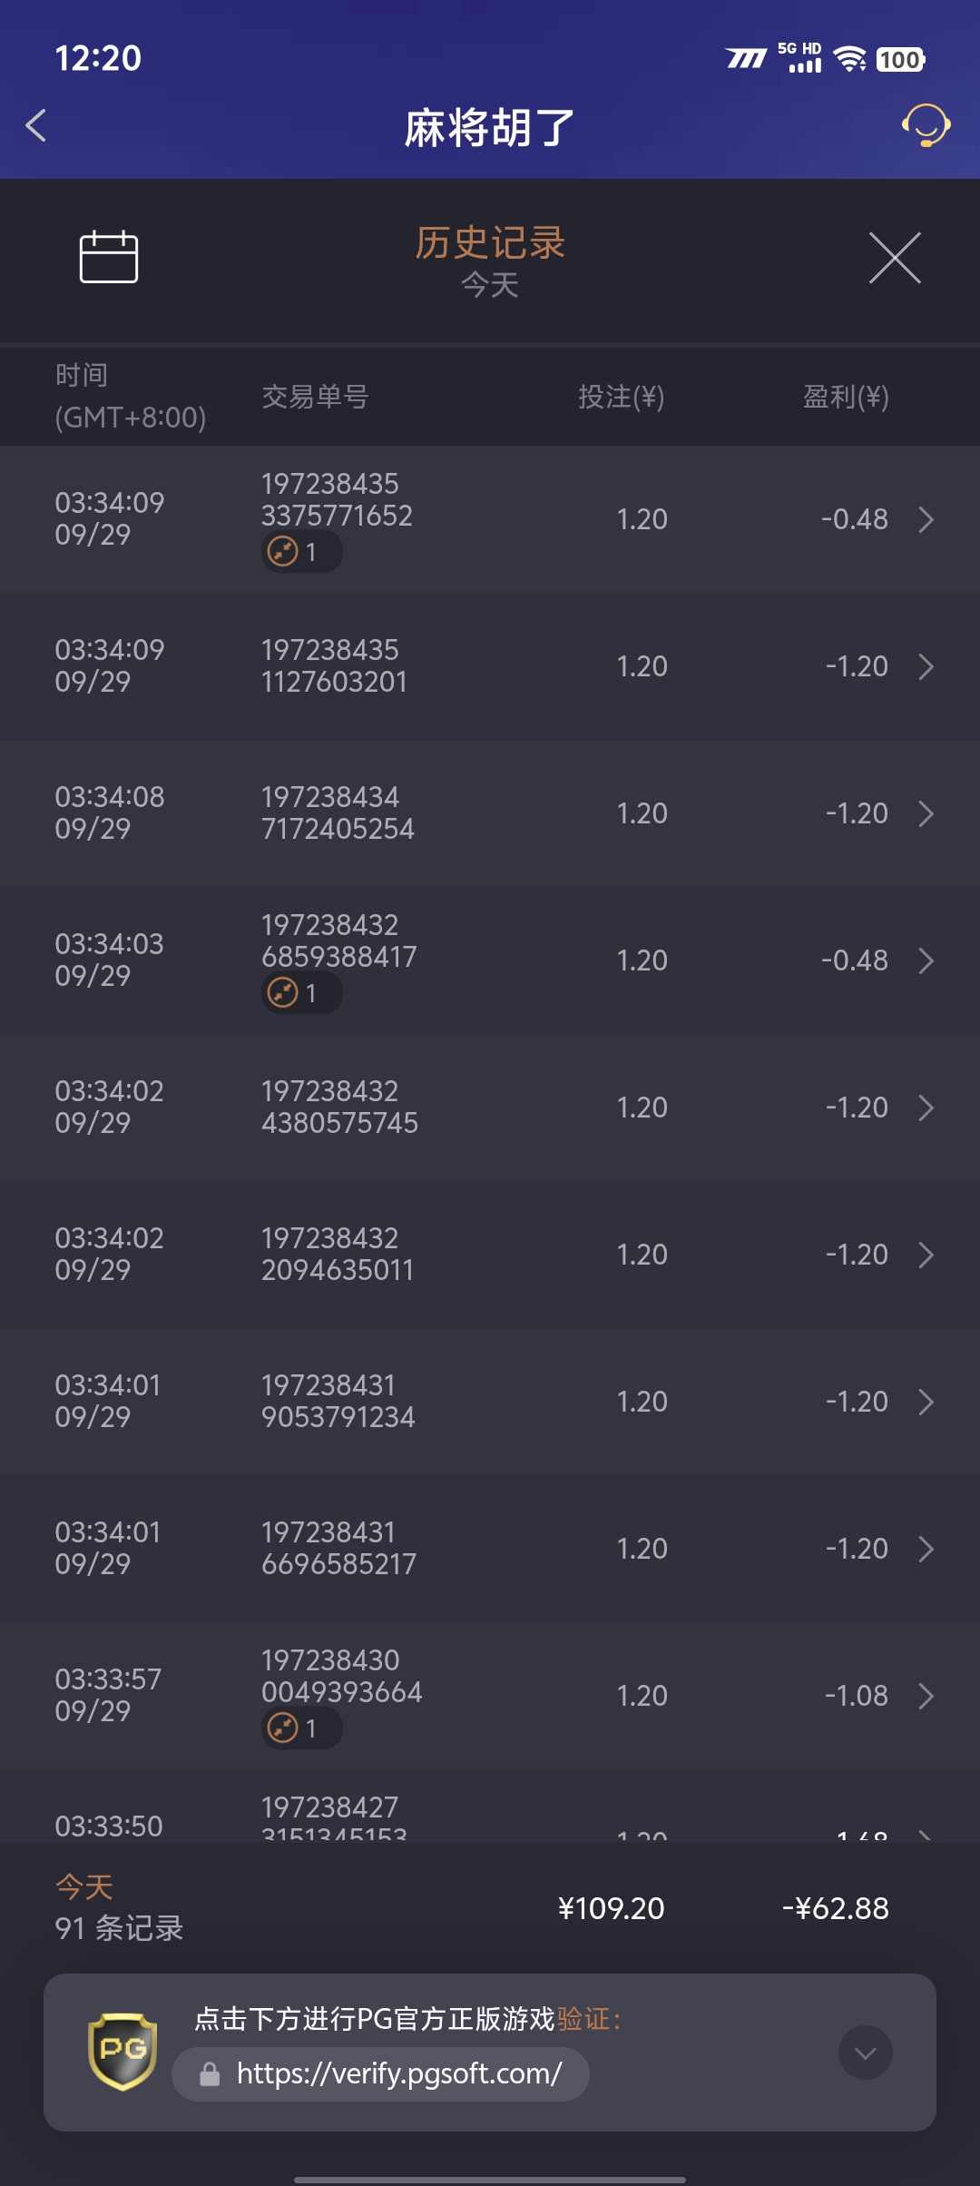Collapse the PG verification banner

coord(865,2053)
